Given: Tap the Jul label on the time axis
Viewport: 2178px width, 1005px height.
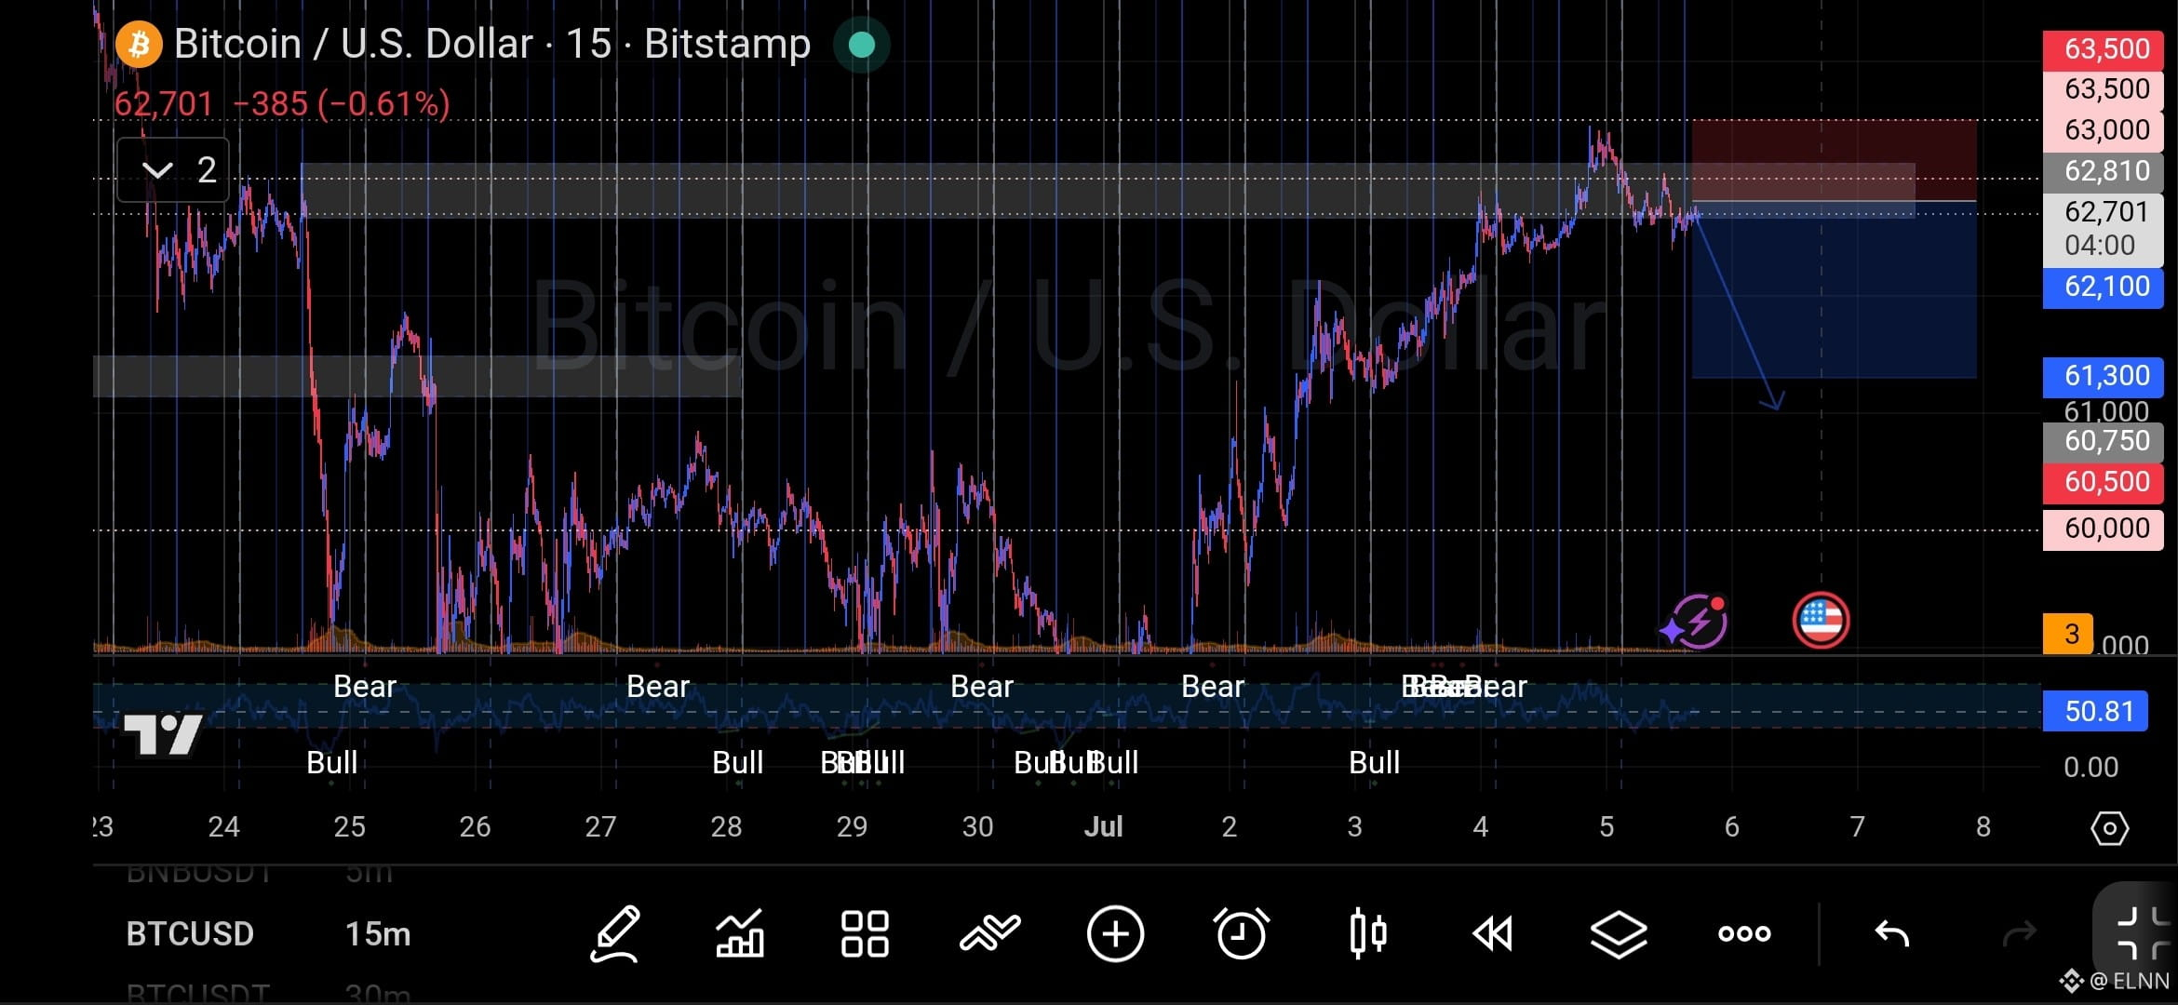Looking at the screenshot, I should pyautogui.click(x=1103, y=826).
